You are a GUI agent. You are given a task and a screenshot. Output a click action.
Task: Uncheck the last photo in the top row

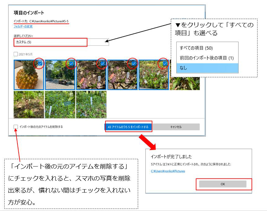[165, 63]
